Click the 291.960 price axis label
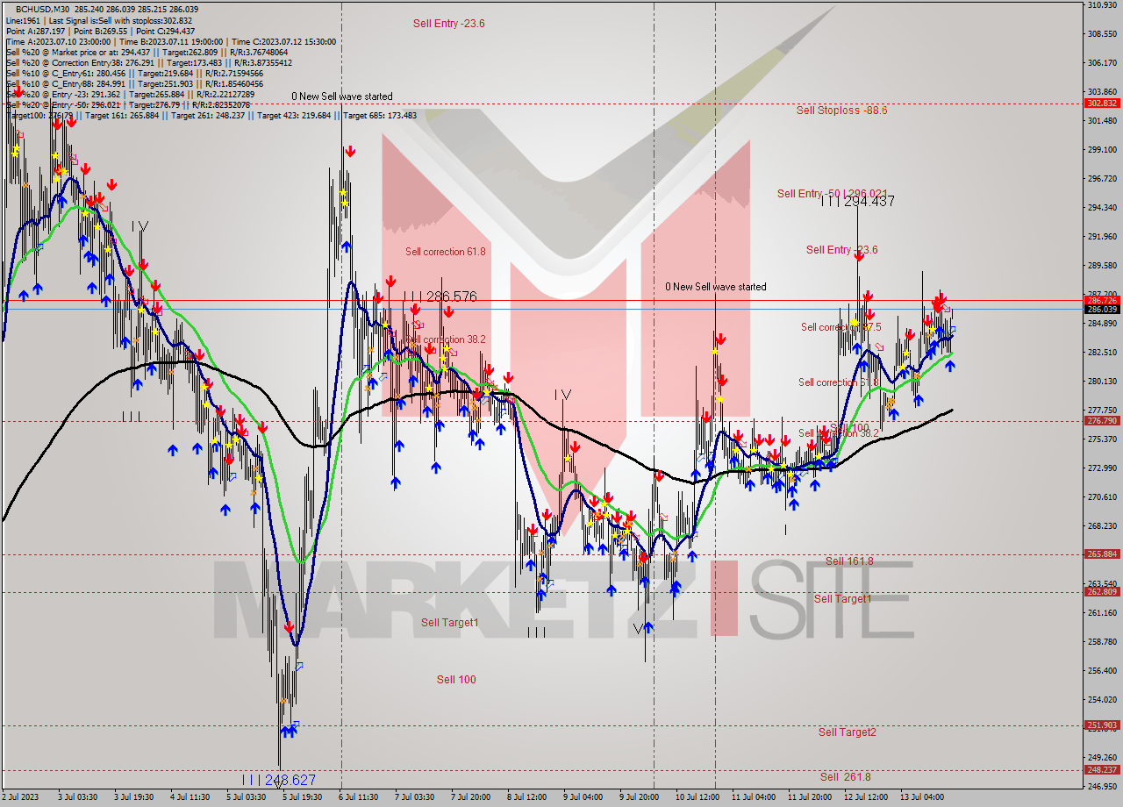Screen dimensions: 1123x807 point(1102,237)
